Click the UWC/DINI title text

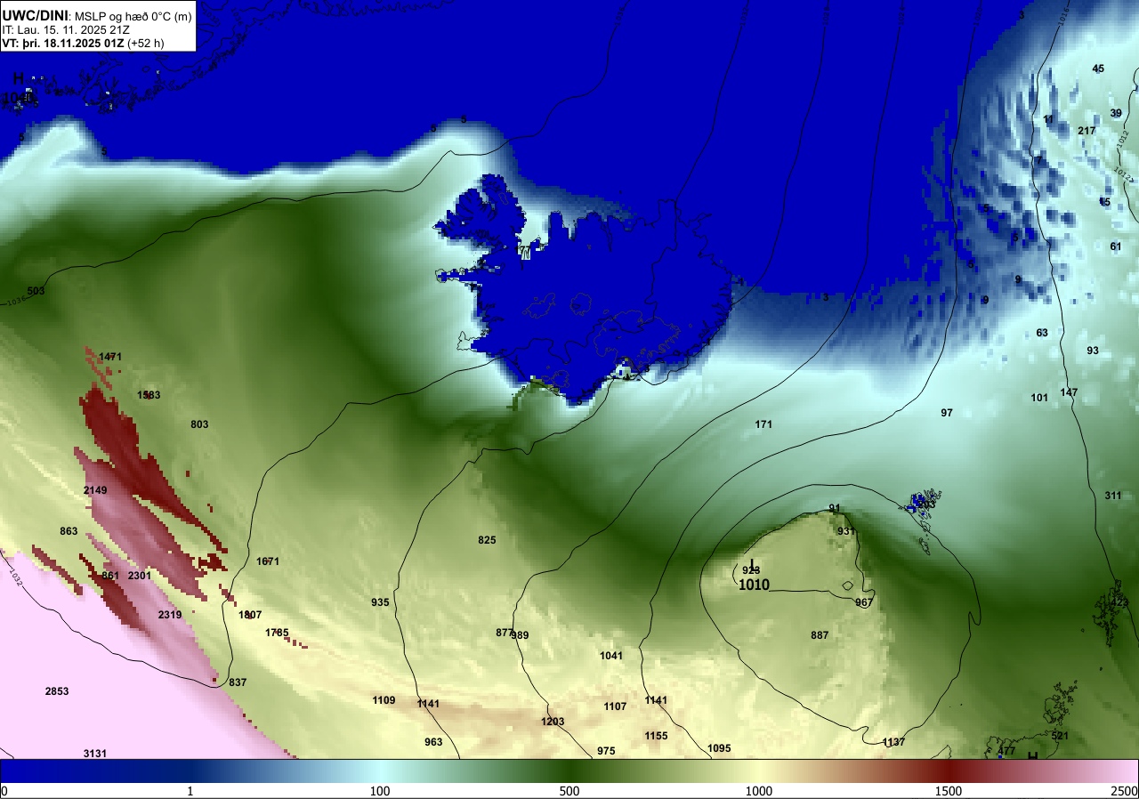click(33, 16)
